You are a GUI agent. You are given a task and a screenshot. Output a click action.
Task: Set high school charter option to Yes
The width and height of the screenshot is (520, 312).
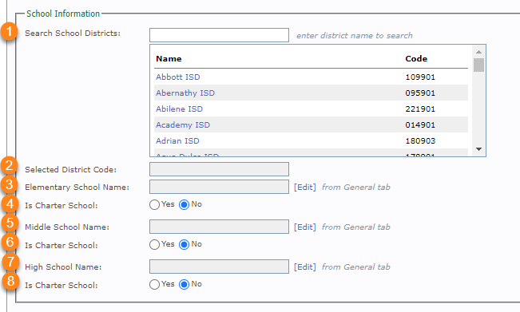154,284
